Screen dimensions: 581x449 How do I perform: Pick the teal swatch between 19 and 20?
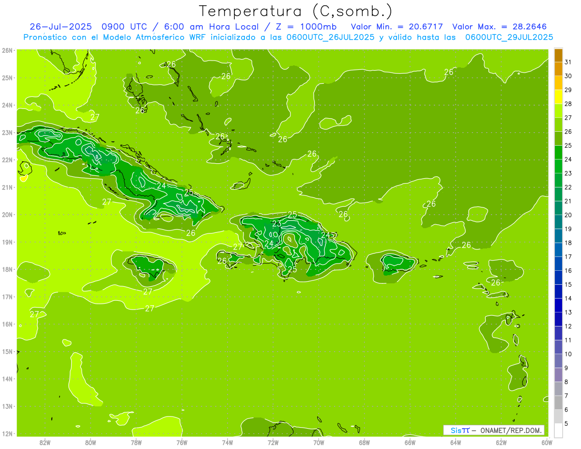[x=558, y=222]
